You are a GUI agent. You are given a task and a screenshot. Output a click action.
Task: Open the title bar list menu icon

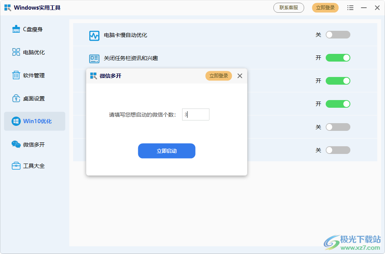coord(350,8)
